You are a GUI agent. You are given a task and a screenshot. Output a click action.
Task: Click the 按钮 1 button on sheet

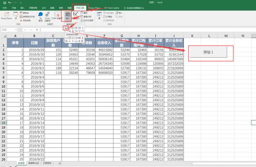pyautogui.click(x=208, y=52)
